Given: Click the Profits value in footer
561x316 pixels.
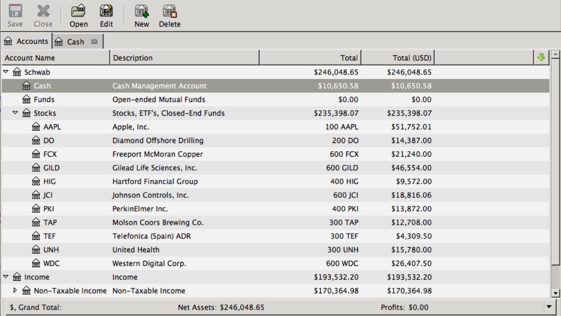Looking at the screenshot, I should pos(418,307).
